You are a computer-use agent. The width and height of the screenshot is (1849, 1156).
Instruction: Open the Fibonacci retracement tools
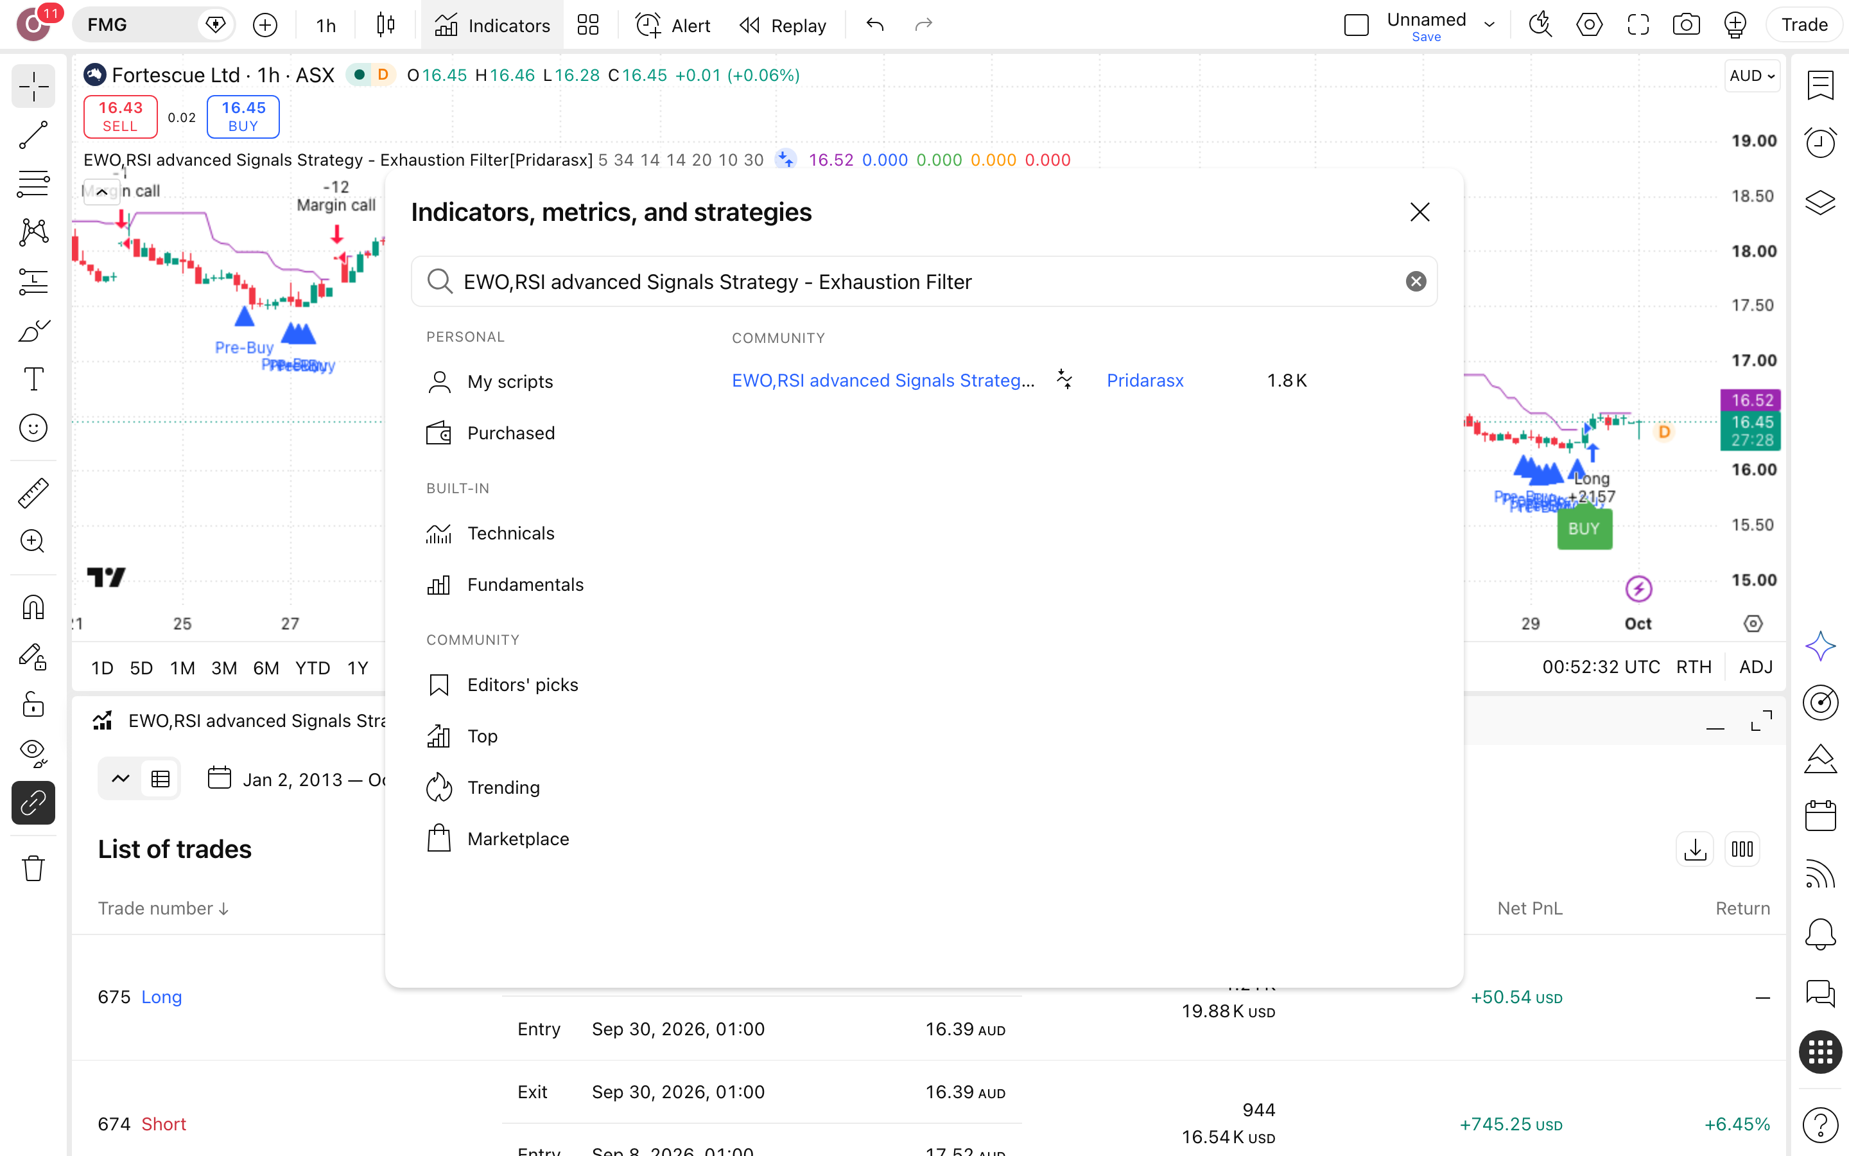click(33, 184)
